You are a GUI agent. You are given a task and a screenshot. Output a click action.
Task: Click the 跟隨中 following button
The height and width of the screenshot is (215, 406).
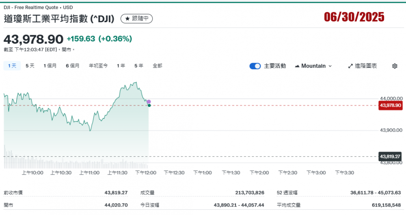(x=136, y=19)
